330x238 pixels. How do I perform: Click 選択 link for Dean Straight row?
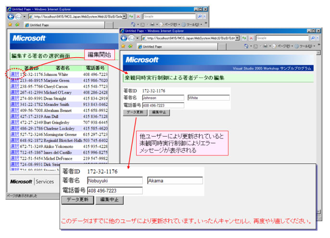15,98
